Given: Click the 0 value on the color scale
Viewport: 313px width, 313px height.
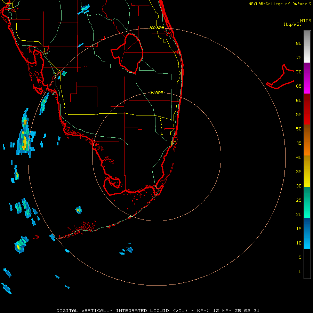Looking at the screenshot, I should [x=300, y=272].
